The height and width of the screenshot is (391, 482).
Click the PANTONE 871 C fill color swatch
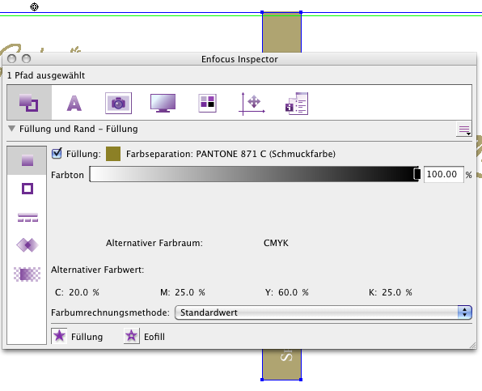(x=113, y=154)
